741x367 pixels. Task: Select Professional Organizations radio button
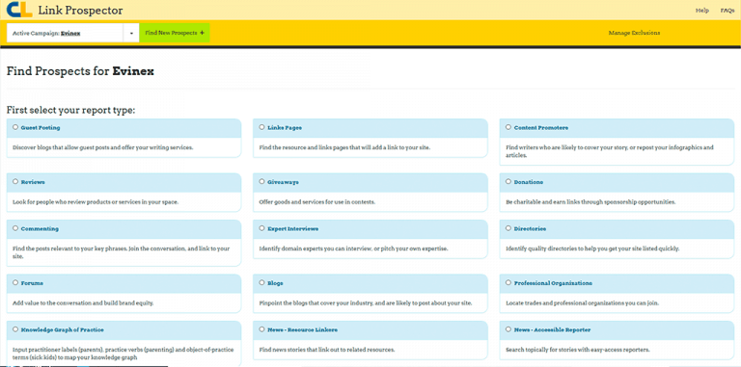click(508, 282)
